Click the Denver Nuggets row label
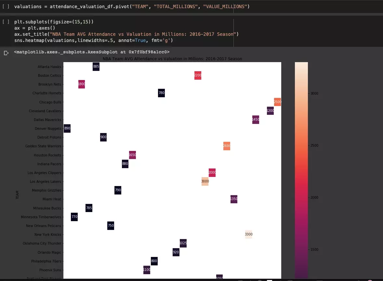Viewport: 383px width, 281px height. [x=48, y=128]
